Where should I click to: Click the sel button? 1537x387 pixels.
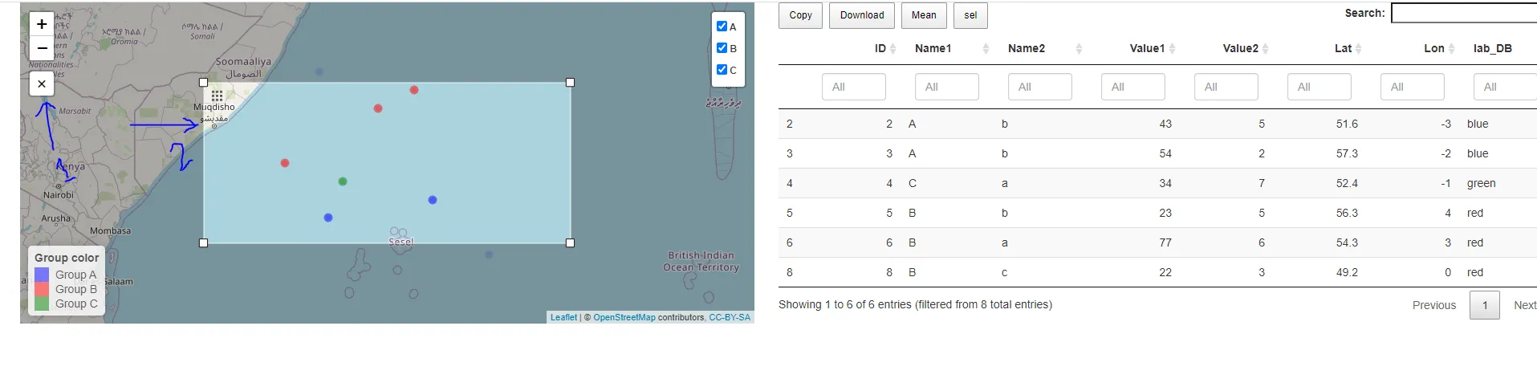[x=970, y=15]
